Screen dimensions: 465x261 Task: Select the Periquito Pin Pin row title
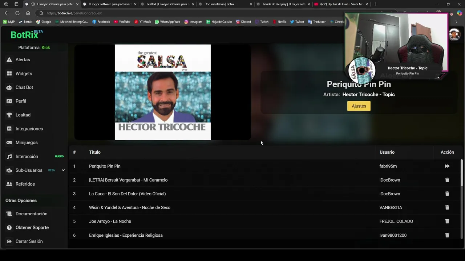[105, 166]
